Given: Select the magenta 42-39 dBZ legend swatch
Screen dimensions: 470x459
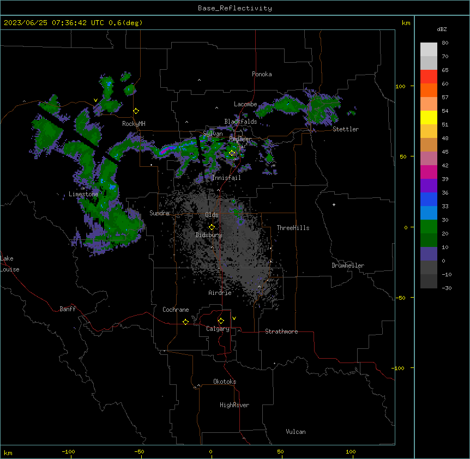Looking at the screenshot, I should (x=429, y=172).
